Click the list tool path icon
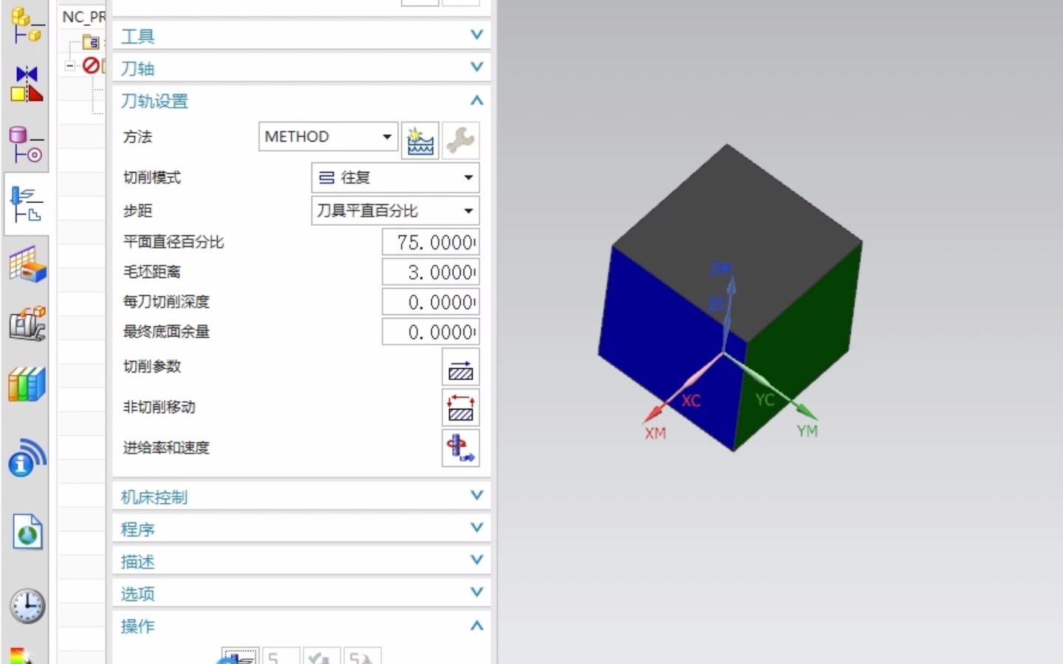The height and width of the screenshot is (664, 1063). pyautogui.click(x=362, y=656)
